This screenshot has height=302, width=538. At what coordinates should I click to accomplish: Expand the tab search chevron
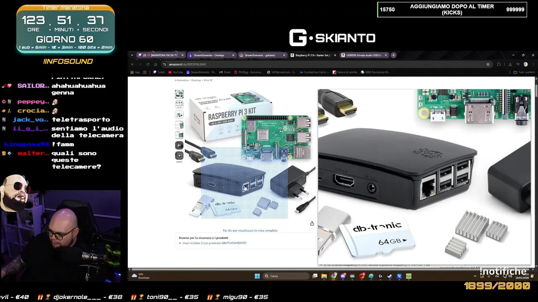tap(132, 55)
